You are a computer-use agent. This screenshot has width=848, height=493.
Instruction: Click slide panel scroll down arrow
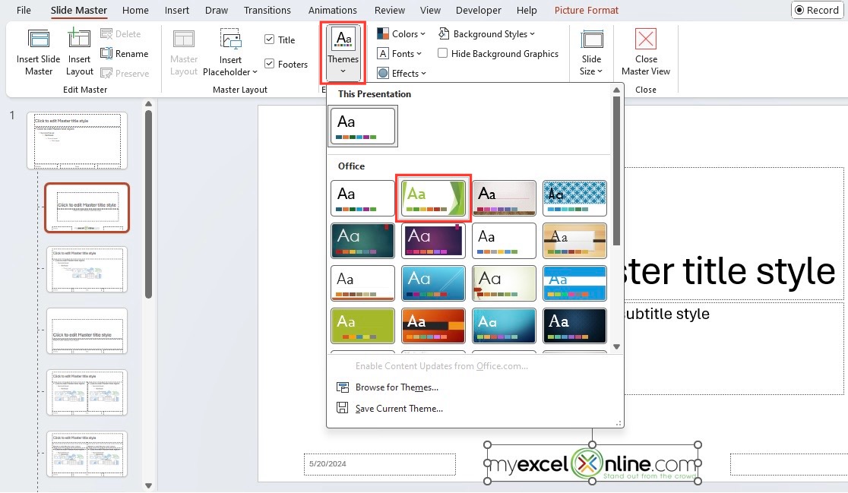pyautogui.click(x=148, y=485)
